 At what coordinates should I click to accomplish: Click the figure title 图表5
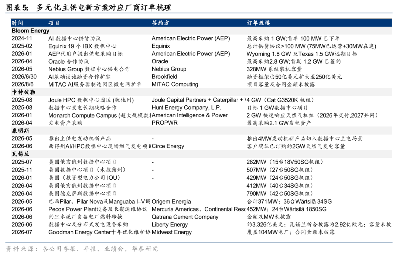[x=88, y=7]
